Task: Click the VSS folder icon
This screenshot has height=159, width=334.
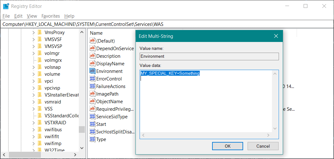Action: (39, 109)
